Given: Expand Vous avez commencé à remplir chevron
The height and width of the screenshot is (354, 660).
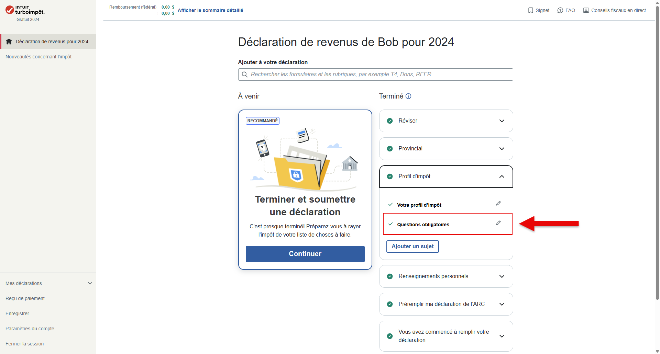Looking at the screenshot, I should pos(502,336).
